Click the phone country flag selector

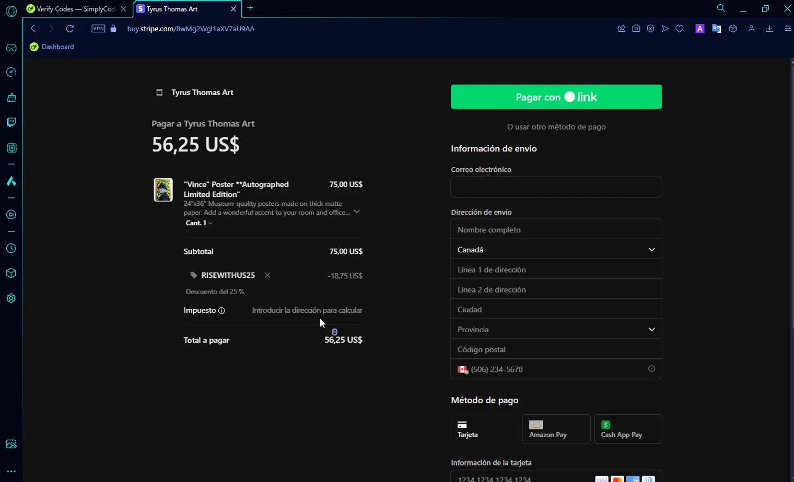point(463,370)
